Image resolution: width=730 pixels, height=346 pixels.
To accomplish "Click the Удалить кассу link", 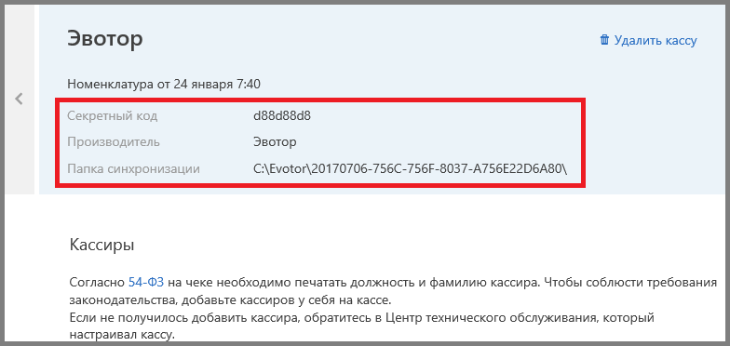I will pos(656,41).
